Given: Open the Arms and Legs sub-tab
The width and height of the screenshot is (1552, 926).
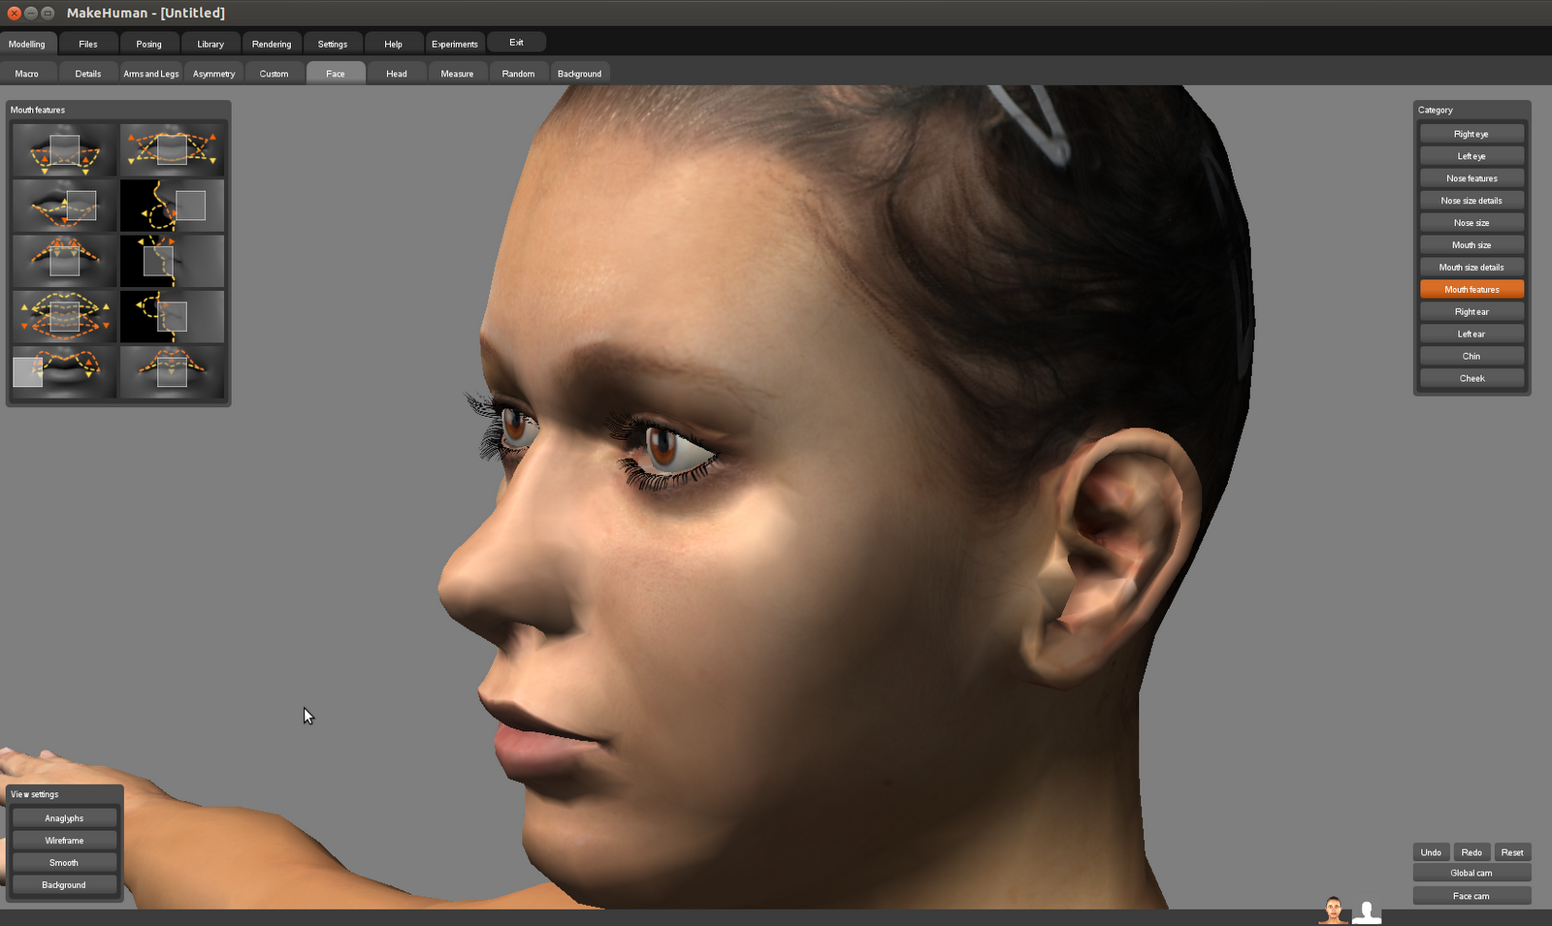Looking at the screenshot, I should tap(150, 74).
